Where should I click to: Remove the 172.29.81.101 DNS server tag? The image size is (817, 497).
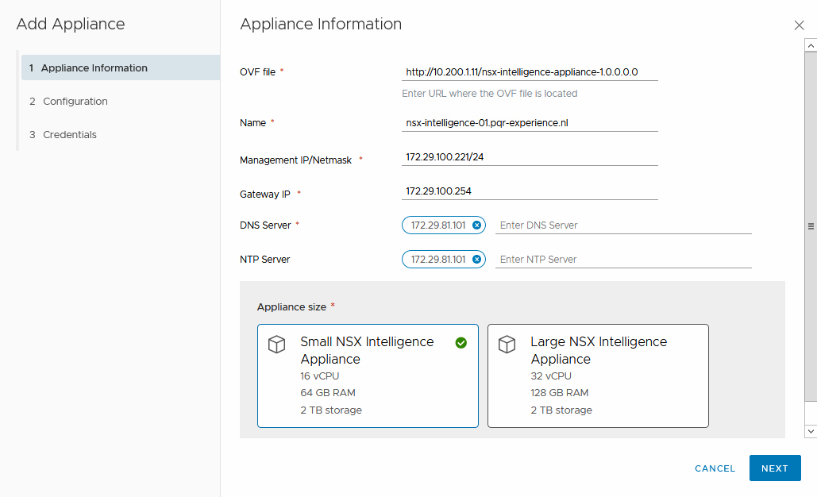click(476, 225)
